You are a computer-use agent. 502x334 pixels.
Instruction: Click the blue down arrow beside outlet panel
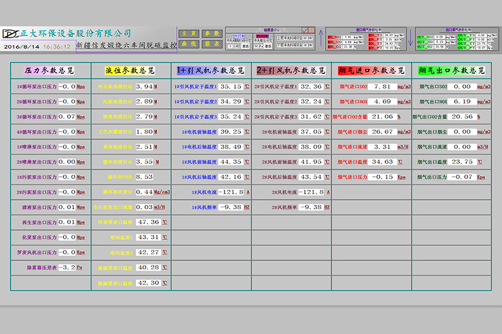coord(410,38)
